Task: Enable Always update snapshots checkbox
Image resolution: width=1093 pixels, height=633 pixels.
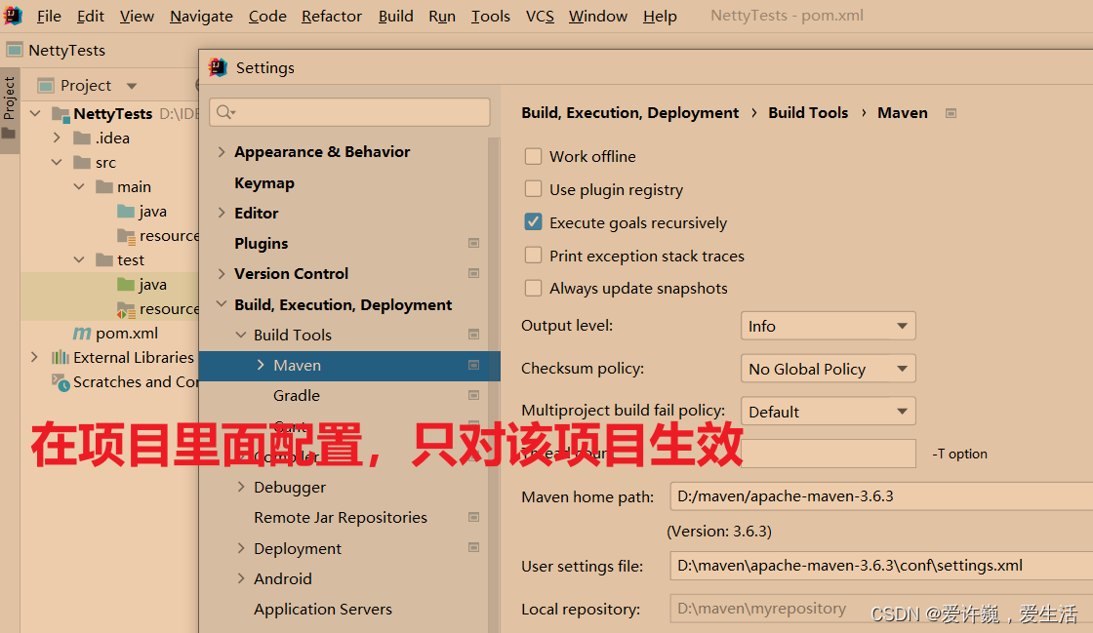Action: click(533, 288)
